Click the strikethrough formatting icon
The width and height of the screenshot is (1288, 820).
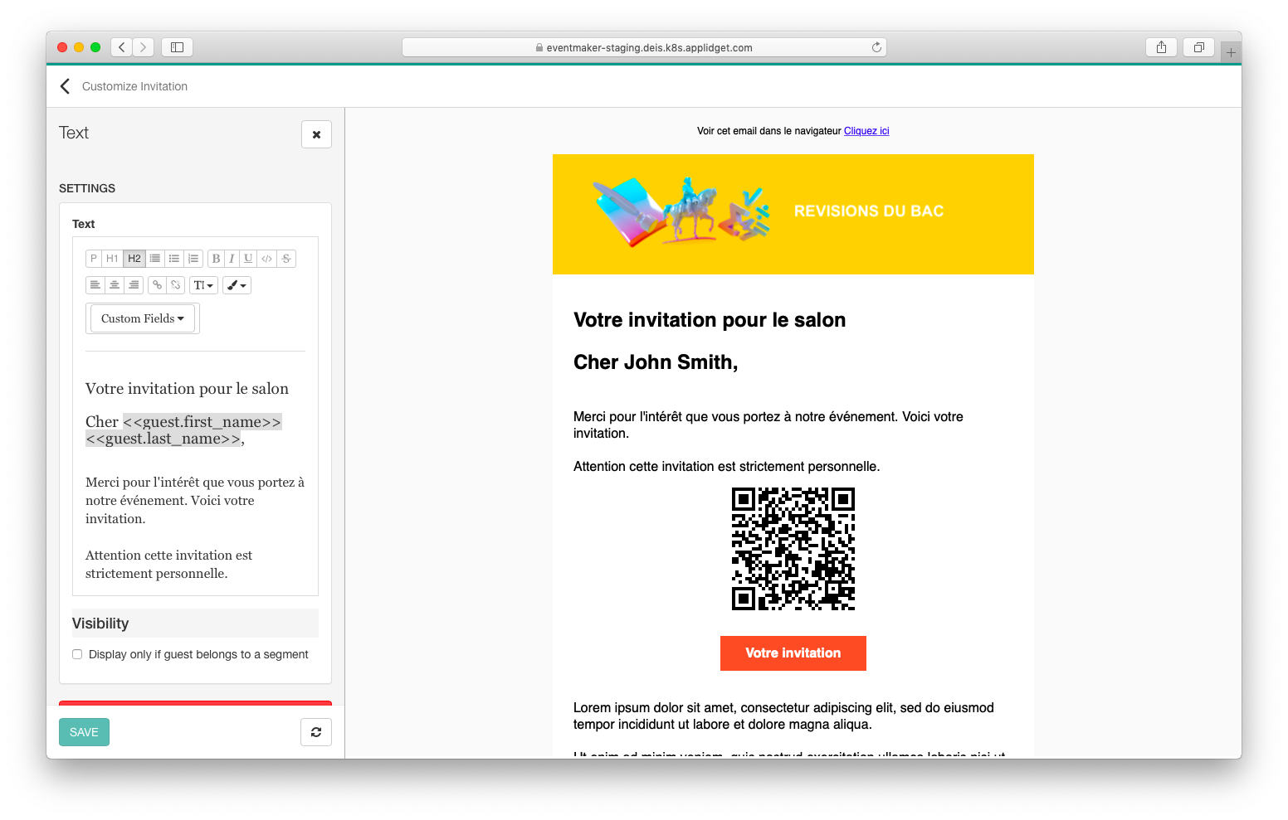(286, 259)
